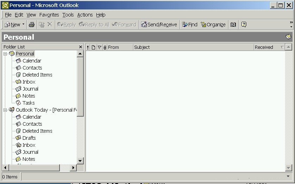Click folder list scroll left arrow
This screenshot has height=184, width=295.
click(5, 167)
